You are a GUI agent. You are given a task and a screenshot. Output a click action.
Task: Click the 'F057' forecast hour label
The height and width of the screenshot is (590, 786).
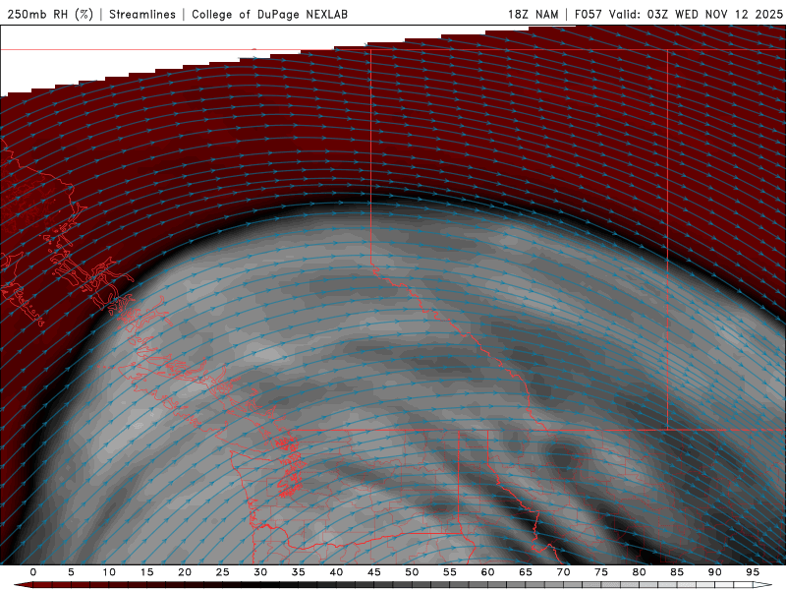[588, 14]
